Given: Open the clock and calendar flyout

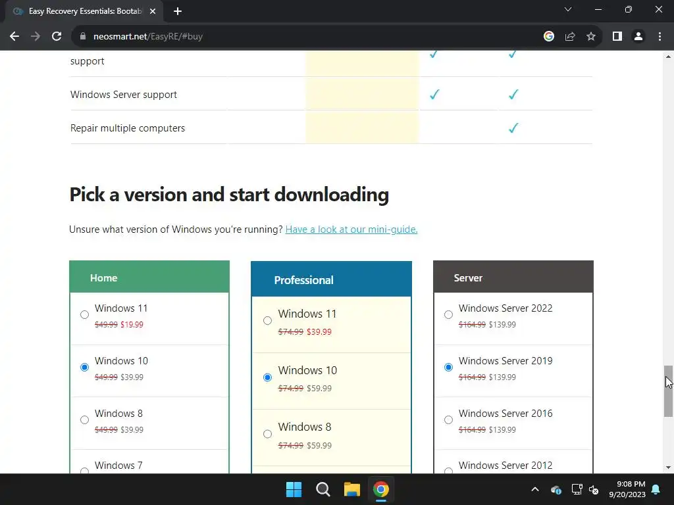Looking at the screenshot, I should click(x=627, y=489).
